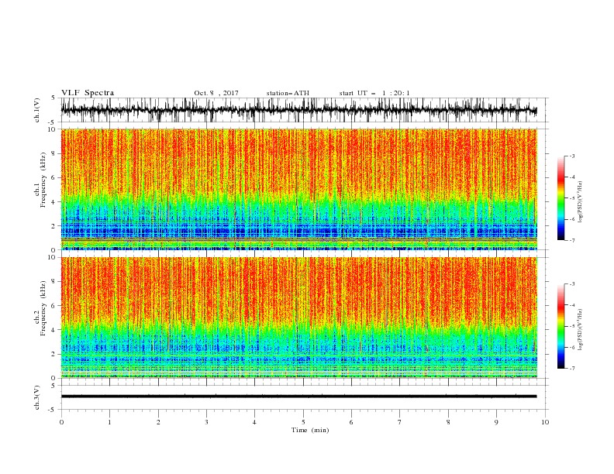The width and height of the screenshot is (614, 474).
Task: Click time axis tick label "8"
Action: click(x=448, y=422)
